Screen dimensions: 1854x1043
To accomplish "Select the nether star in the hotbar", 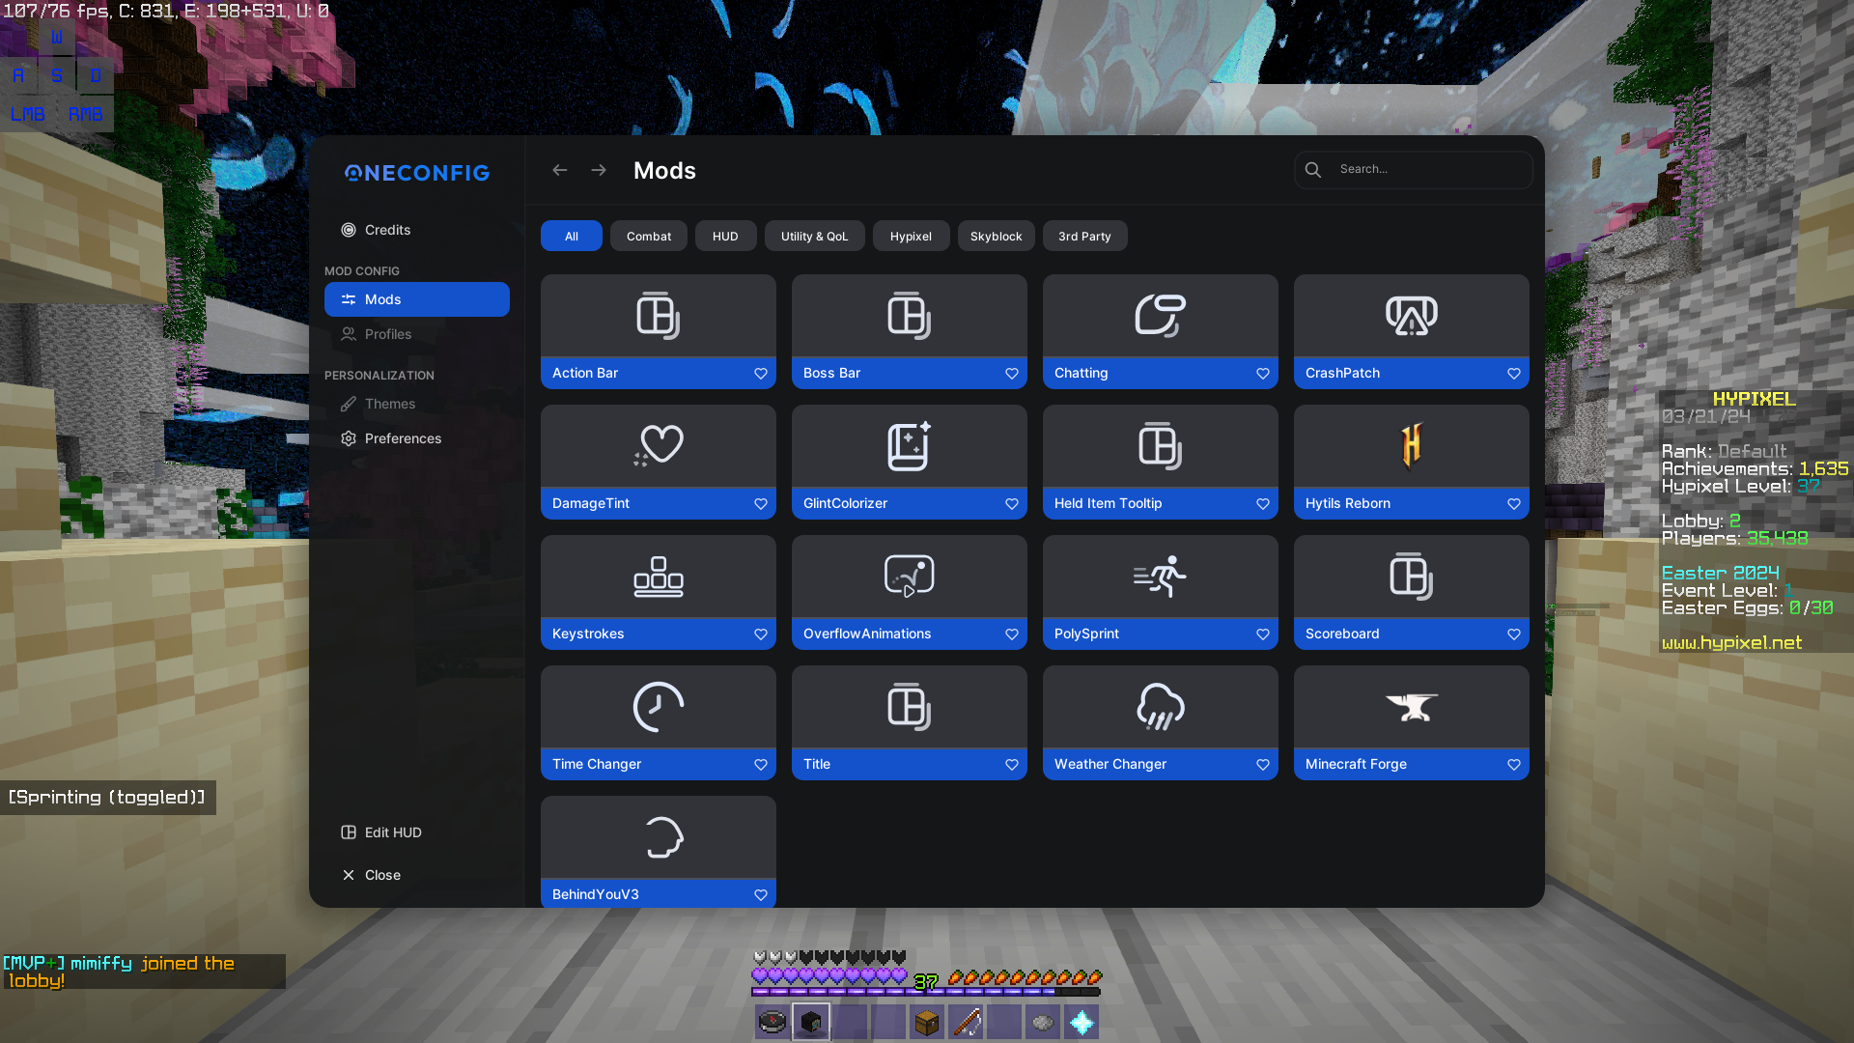I will click(x=1081, y=1022).
